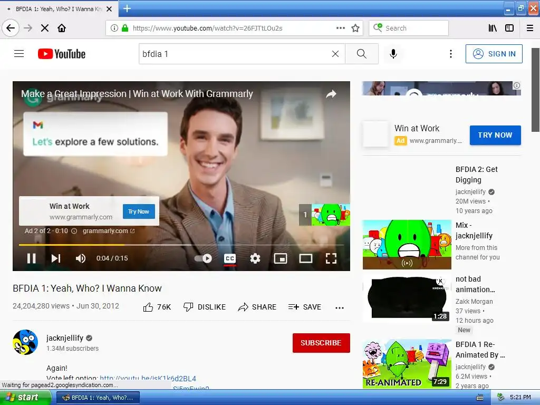540x405 pixels.
Task: Save video to playlist
Action: (x=305, y=307)
